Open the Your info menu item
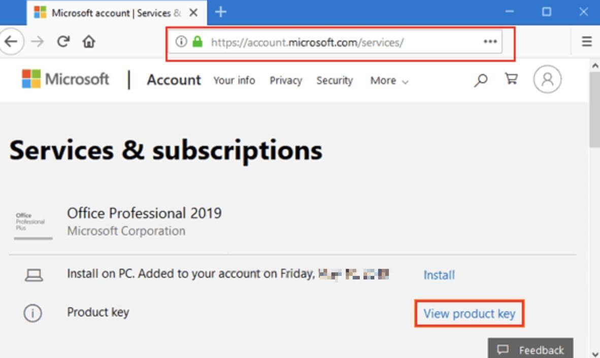This screenshot has height=358, width=600. tap(234, 80)
